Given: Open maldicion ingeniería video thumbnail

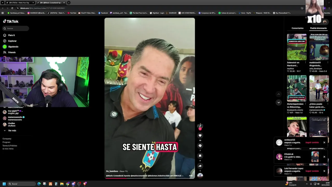Looking at the screenshot, I should (319, 47).
